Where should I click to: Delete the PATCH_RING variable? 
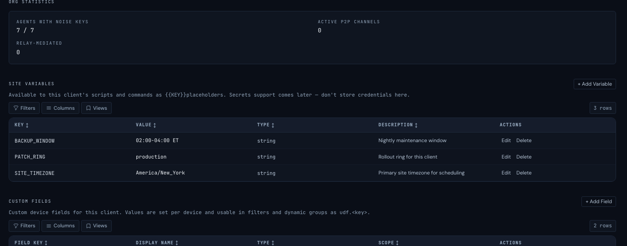pos(524,157)
